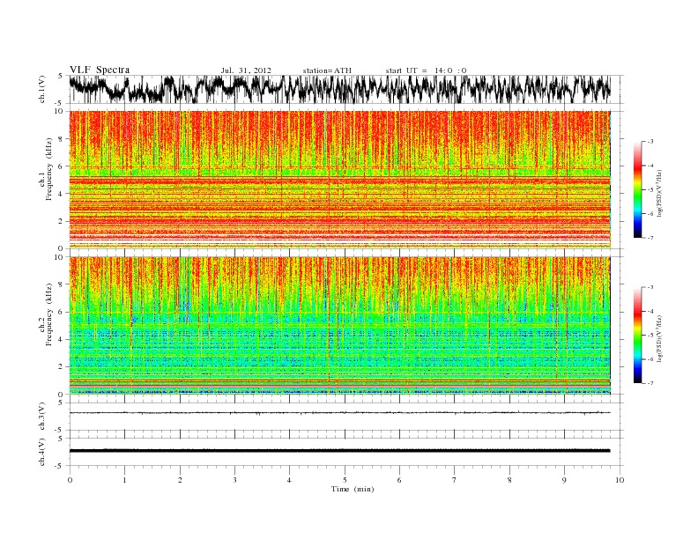Click the "start UT = 14:0 :0" text

(x=426, y=70)
